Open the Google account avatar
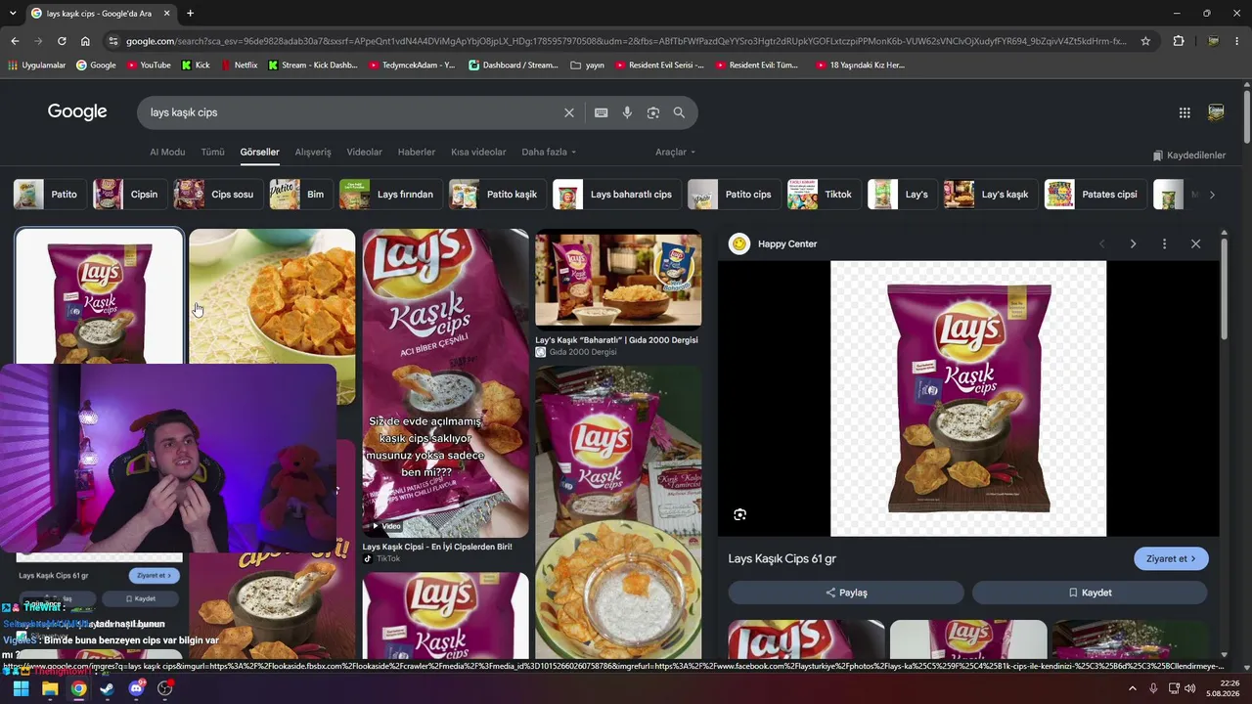 click(1216, 112)
